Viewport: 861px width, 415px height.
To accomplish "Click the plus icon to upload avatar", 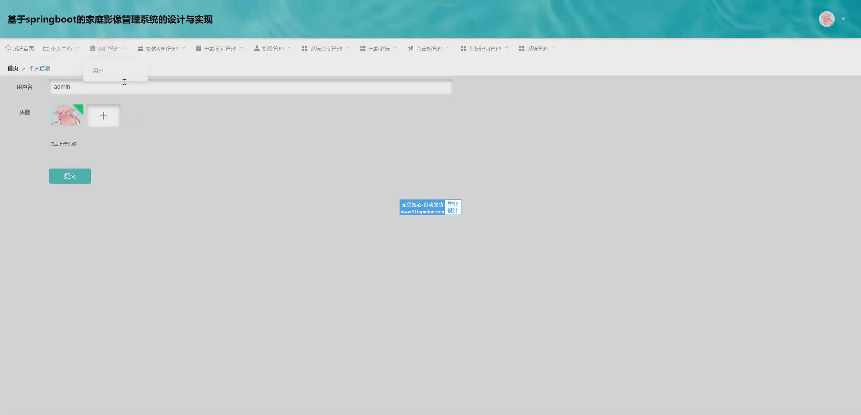I will click(103, 116).
